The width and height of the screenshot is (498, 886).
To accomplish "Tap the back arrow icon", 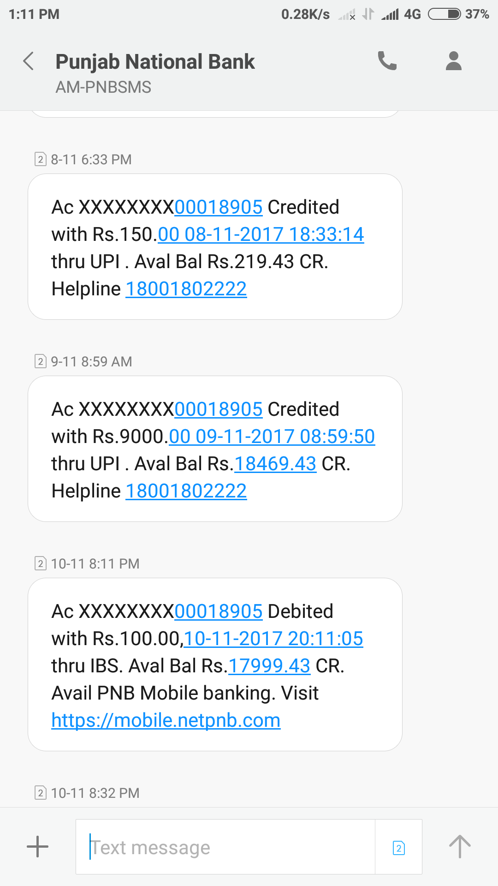I will tap(29, 61).
